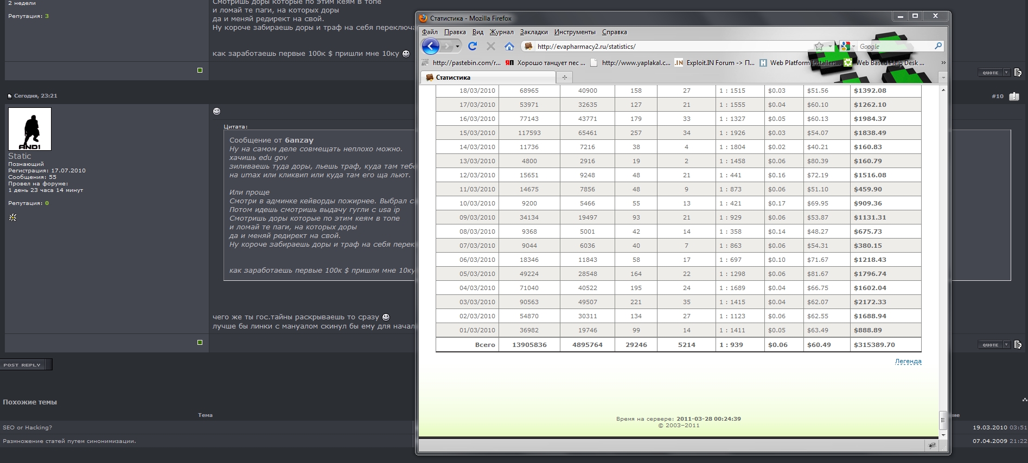The width and height of the screenshot is (1028, 463).
Task: Open the Static username profile link
Action: coord(20,156)
